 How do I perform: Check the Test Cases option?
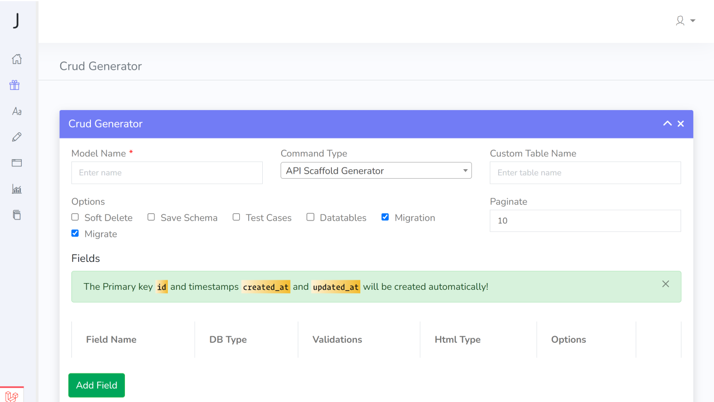pyautogui.click(x=236, y=217)
